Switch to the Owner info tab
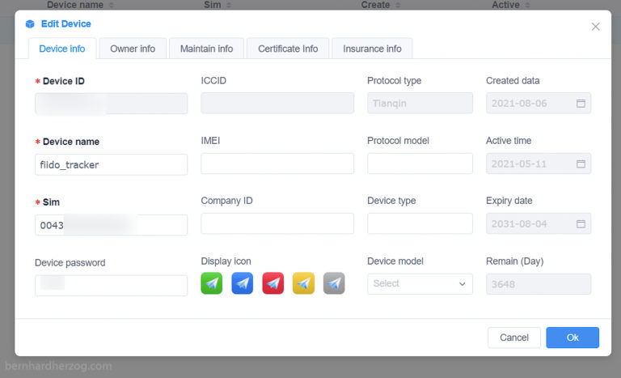 (x=133, y=49)
